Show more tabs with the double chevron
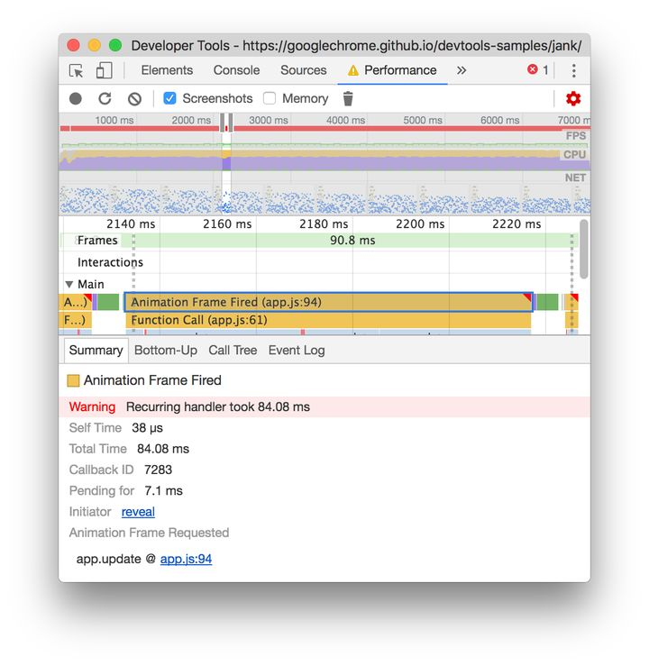The image size is (649, 666). [462, 70]
